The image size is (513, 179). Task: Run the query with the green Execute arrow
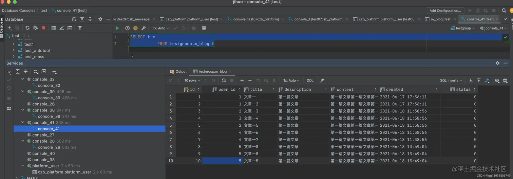click(117, 28)
